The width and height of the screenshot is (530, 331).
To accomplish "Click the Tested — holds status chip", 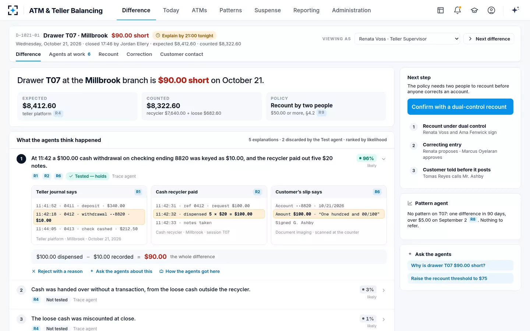I will (88, 176).
